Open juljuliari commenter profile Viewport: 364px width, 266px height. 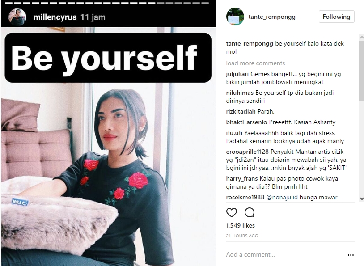[x=237, y=74]
